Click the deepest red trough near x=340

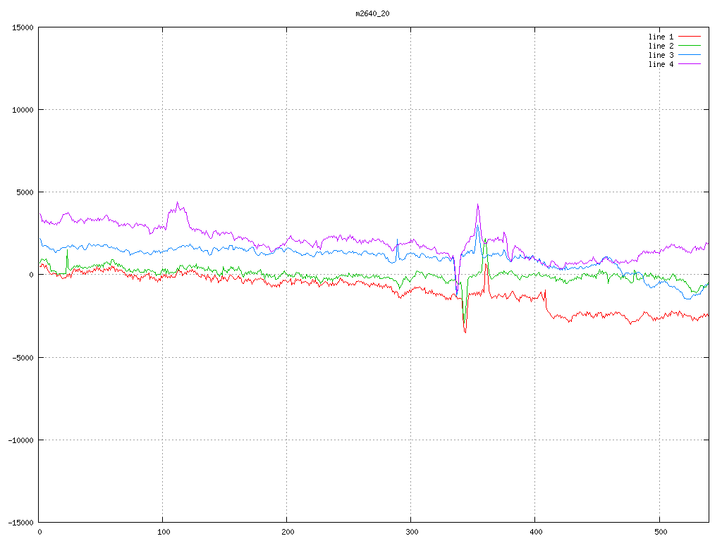tap(465, 332)
